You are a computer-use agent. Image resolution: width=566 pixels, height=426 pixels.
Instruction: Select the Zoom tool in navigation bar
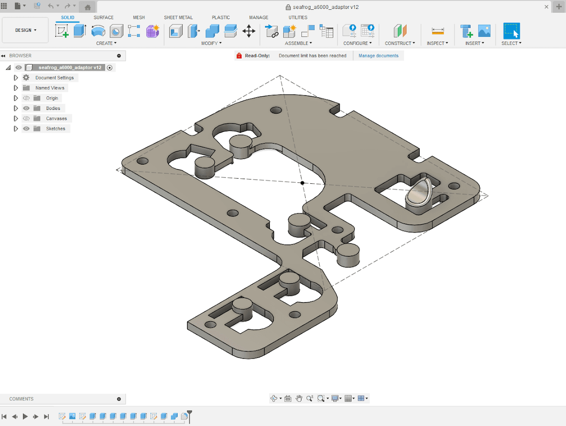point(309,398)
